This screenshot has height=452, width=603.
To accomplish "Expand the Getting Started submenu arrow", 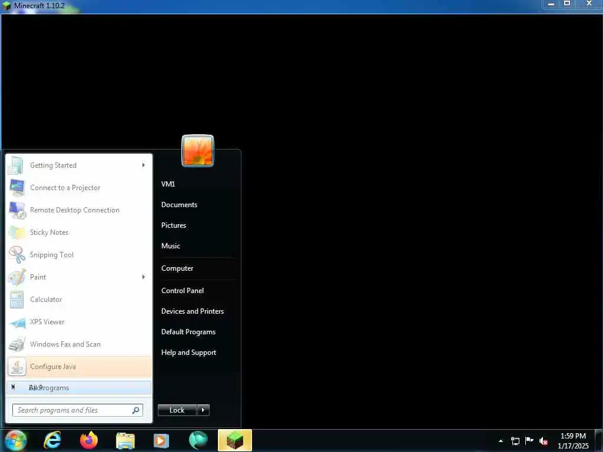I will [x=144, y=165].
